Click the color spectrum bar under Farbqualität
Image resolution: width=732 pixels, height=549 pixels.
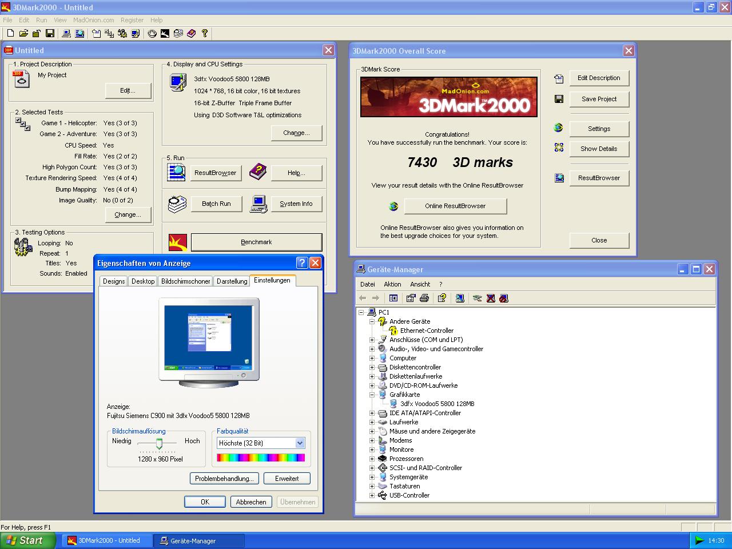[x=261, y=457]
